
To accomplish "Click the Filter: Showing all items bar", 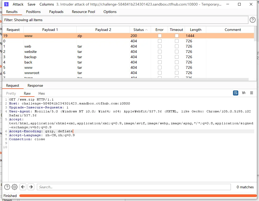I will pyautogui.click(x=125, y=20).
